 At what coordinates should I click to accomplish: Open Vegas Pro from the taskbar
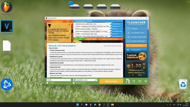coord(104,105)
